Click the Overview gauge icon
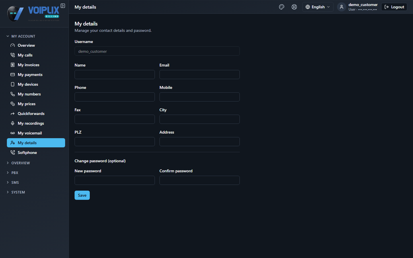Image resolution: width=413 pixels, height=258 pixels. tap(13, 45)
